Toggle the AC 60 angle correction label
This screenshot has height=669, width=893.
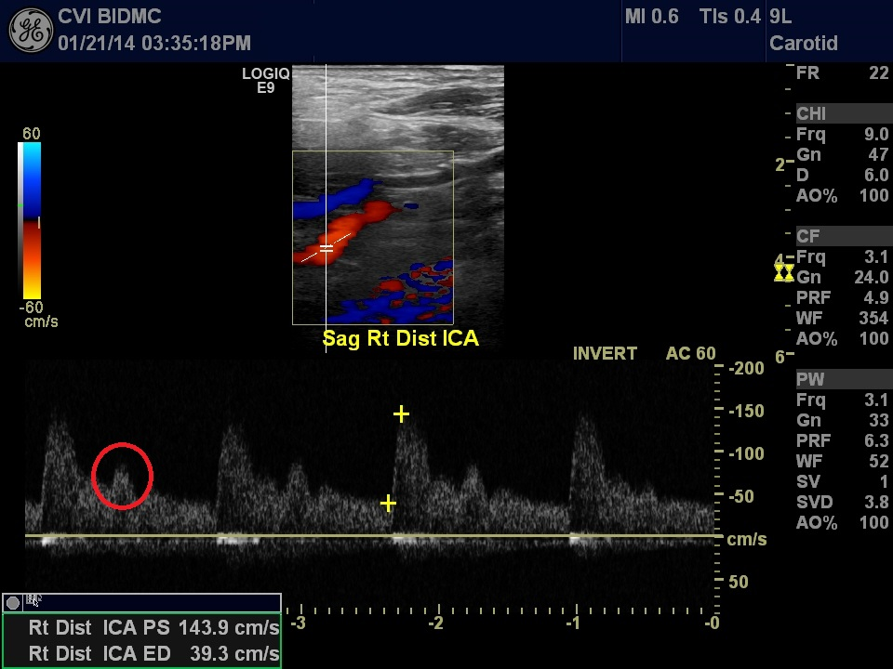pyautogui.click(x=690, y=354)
